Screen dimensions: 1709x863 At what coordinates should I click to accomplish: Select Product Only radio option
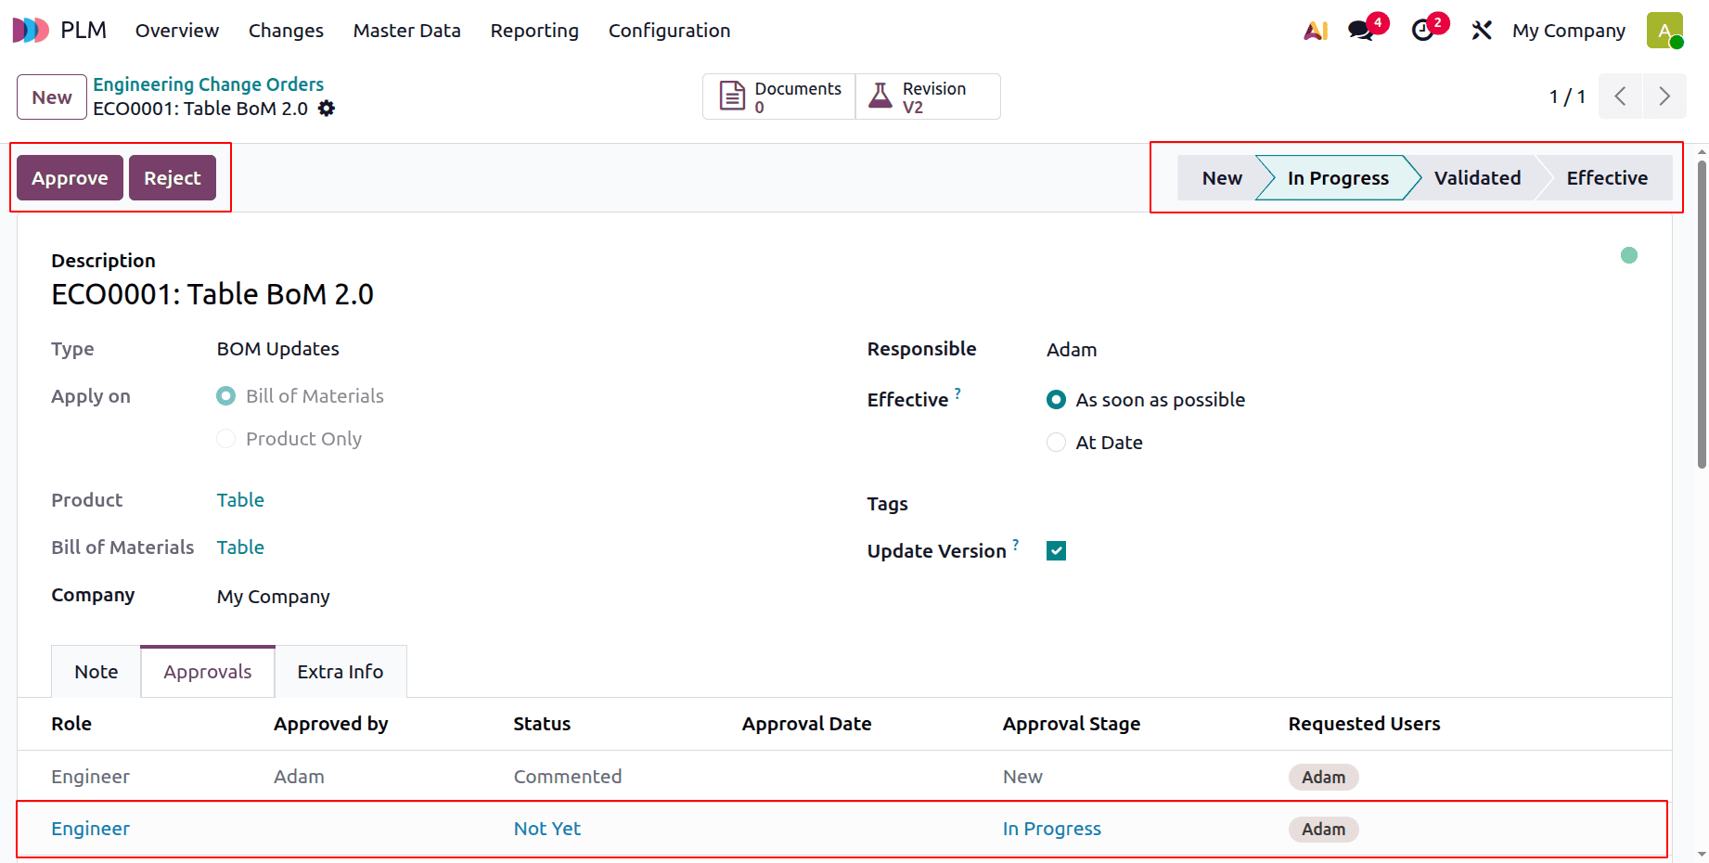pyautogui.click(x=225, y=439)
